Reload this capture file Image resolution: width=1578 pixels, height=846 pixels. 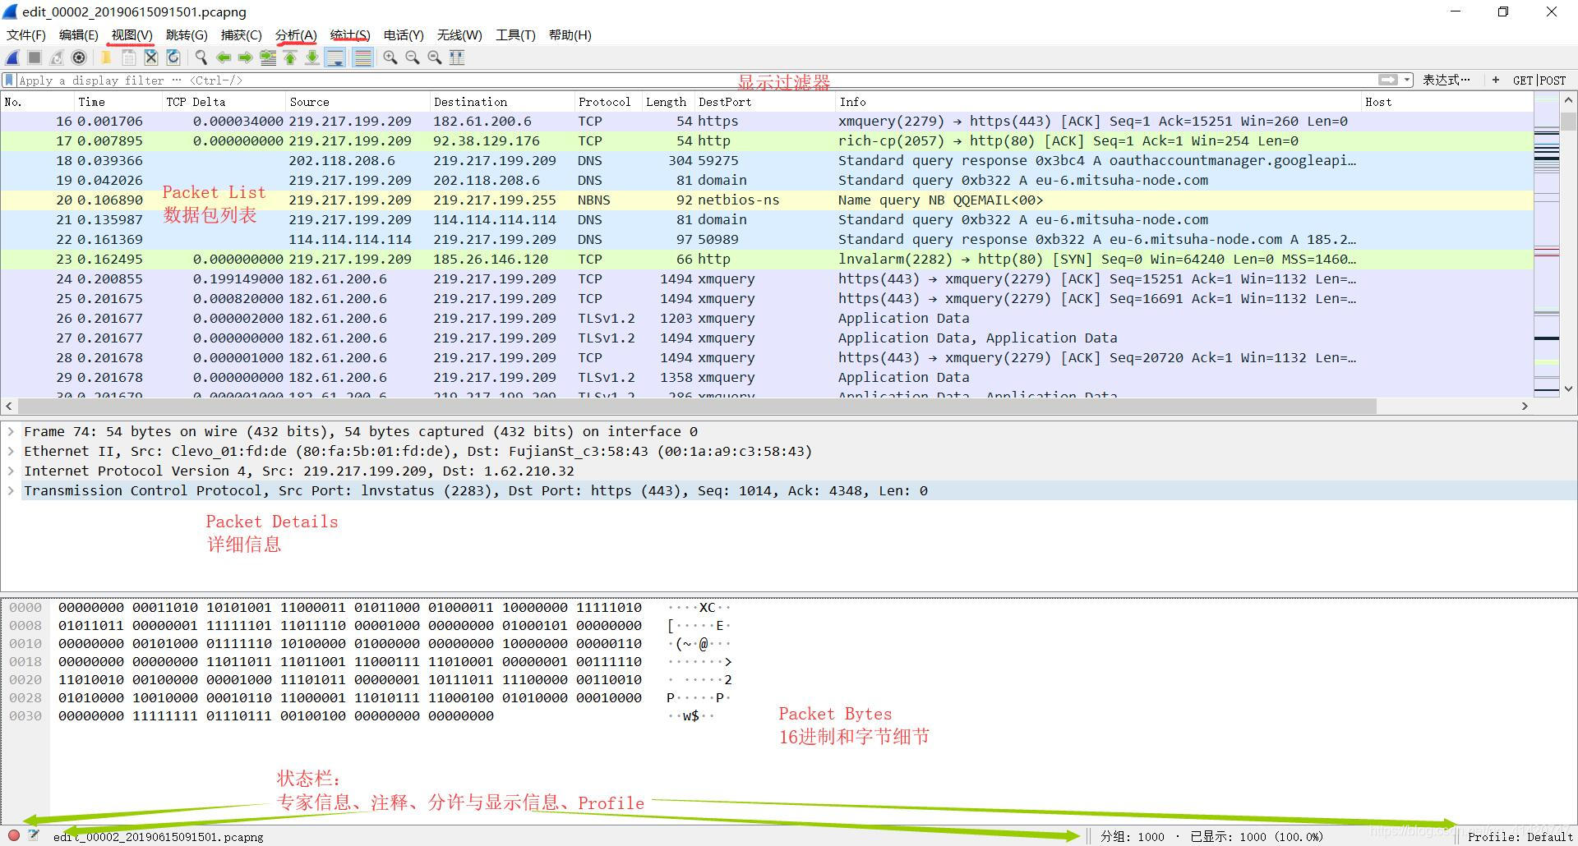(173, 57)
